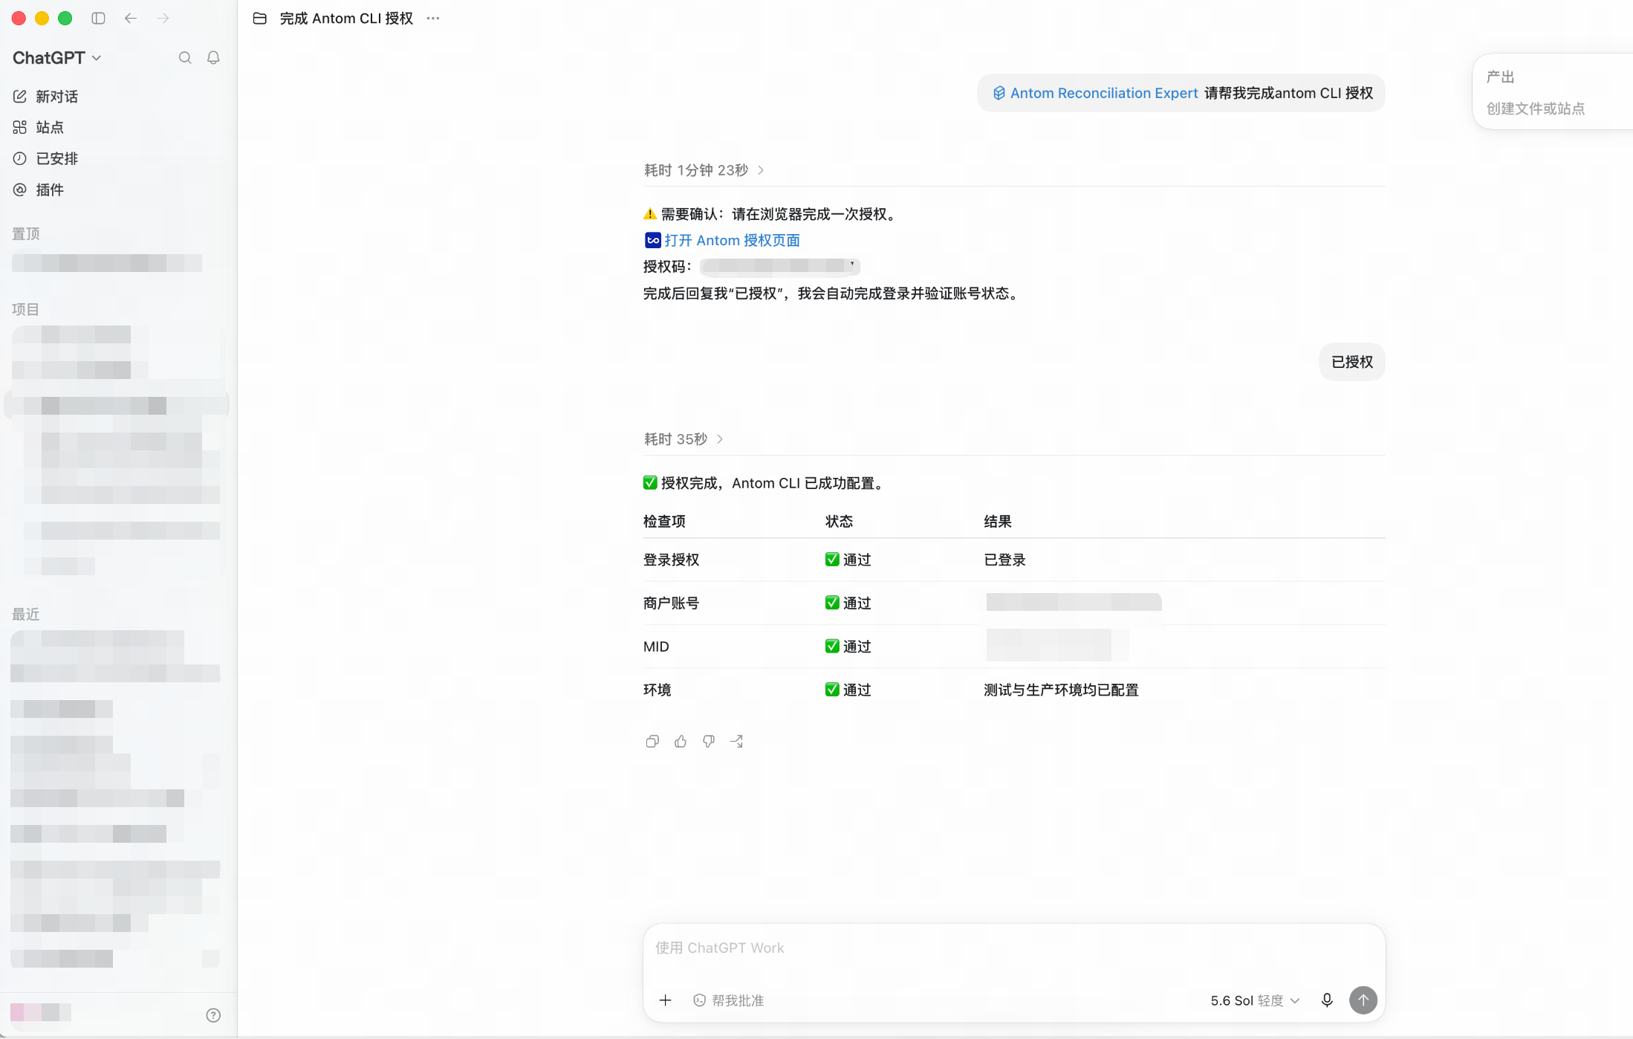Click the Antom Reconciliation Expert mention

point(1096,93)
